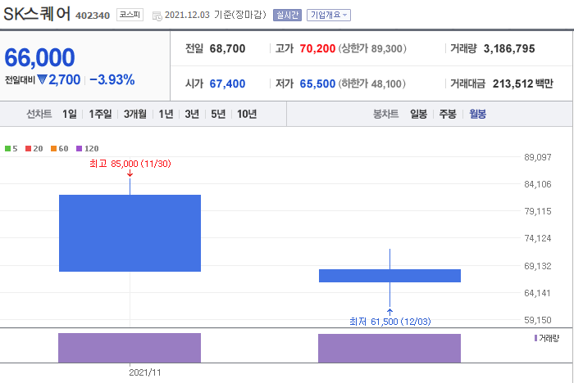574x383 pixels.
Task: Select the 3년 line chart tab
Action: pyautogui.click(x=192, y=114)
